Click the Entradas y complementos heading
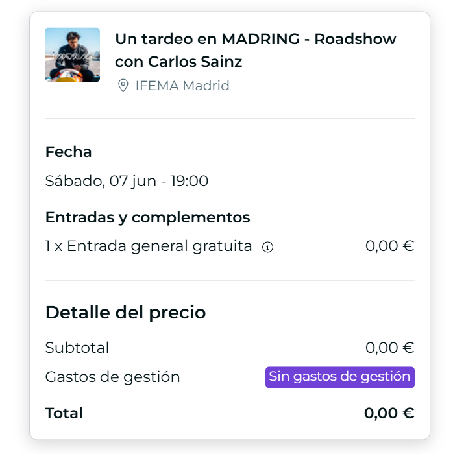 tap(148, 217)
